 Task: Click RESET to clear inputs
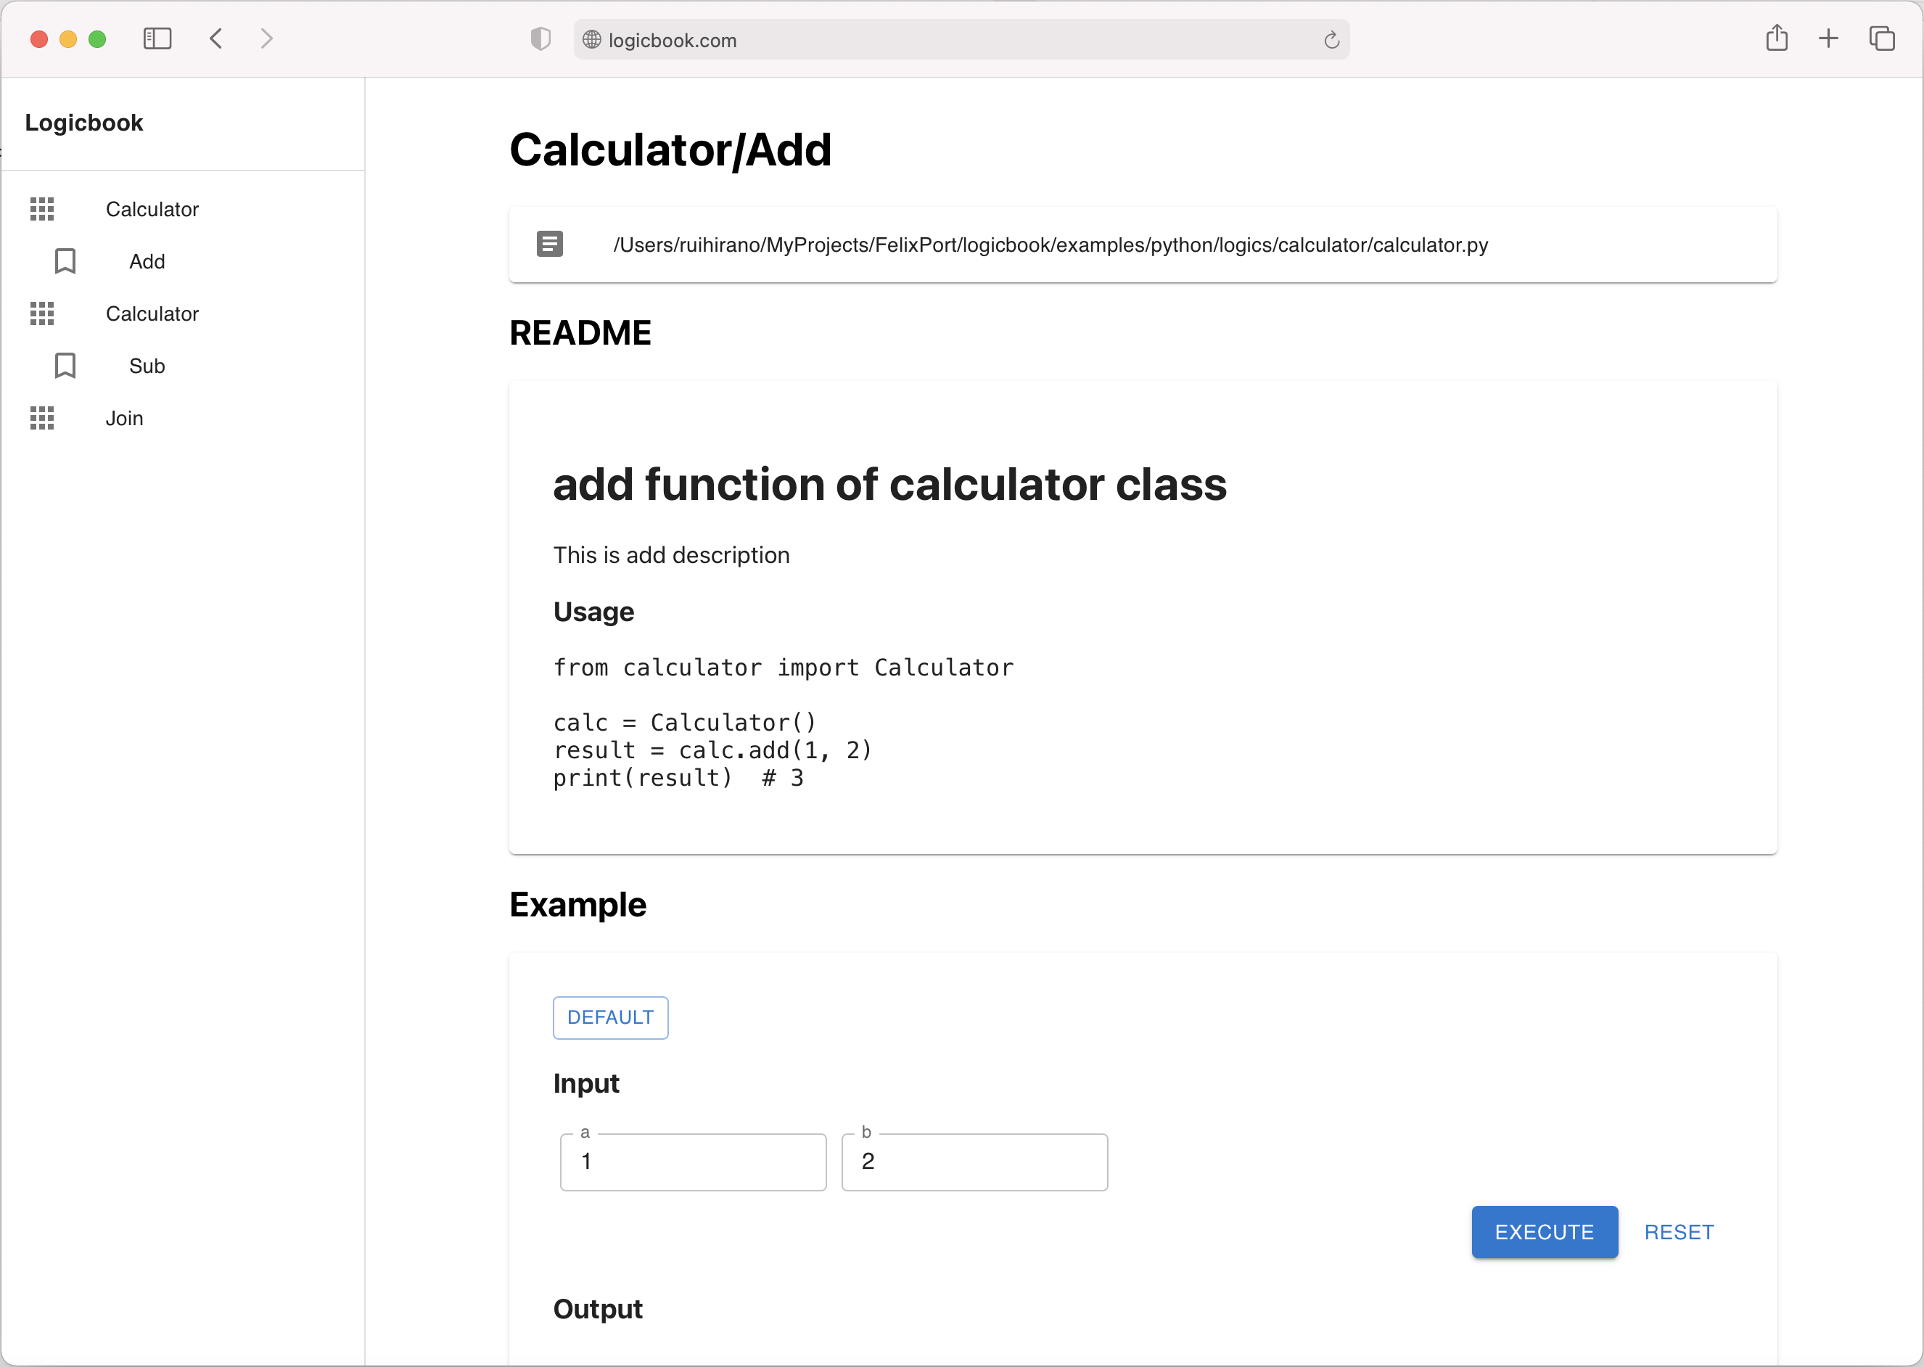[x=1679, y=1231]
